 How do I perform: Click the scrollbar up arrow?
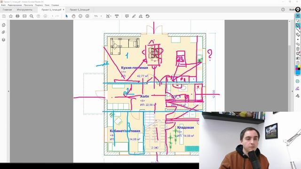click(290, 21)
